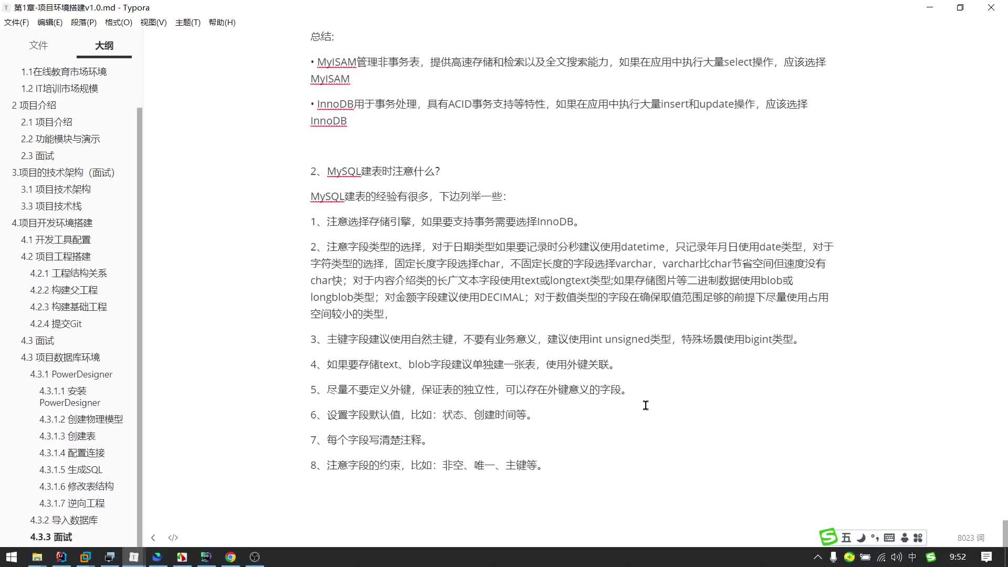The height and width of the screenshot is (567, 1008).
Task: Jump to 4.2.2 构建父工程
Action: tap(64, 290)
